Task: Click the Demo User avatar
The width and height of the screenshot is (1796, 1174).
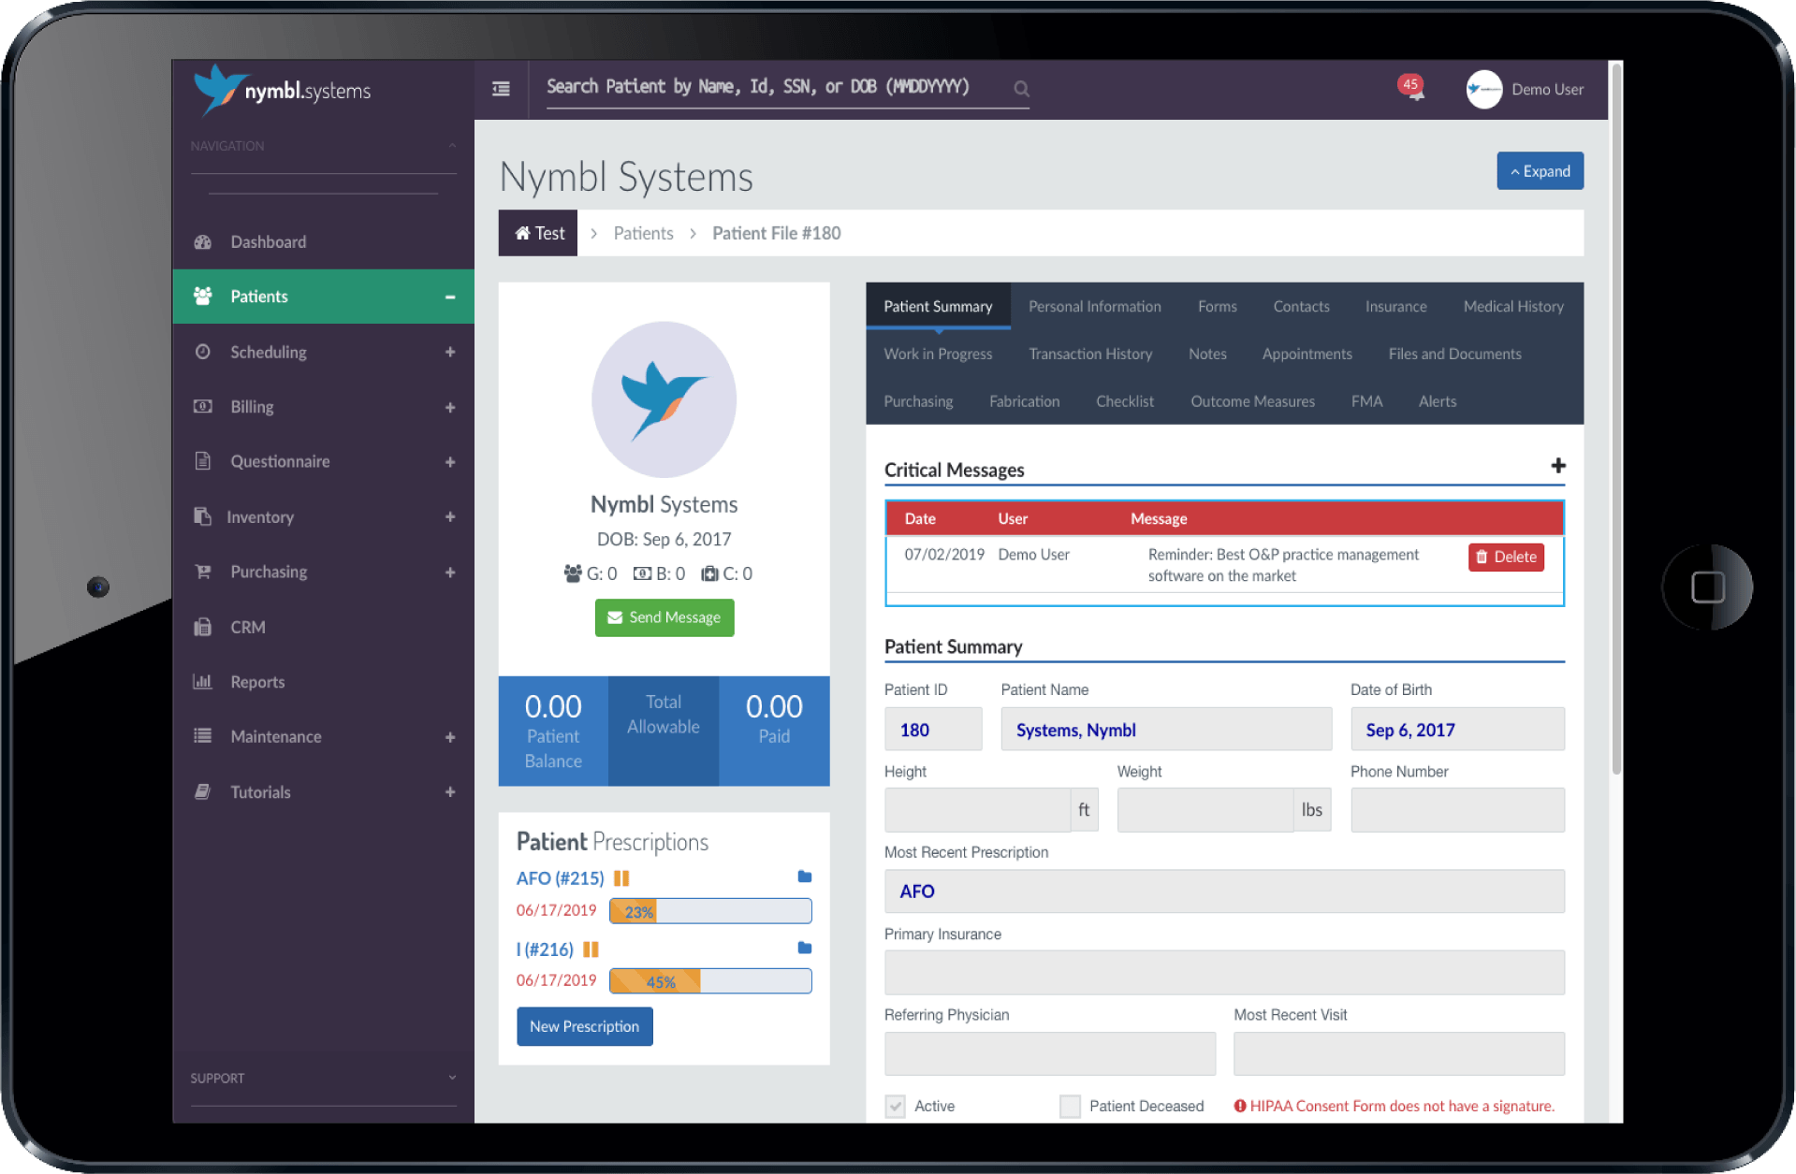Action: (x=1483, y=90)
